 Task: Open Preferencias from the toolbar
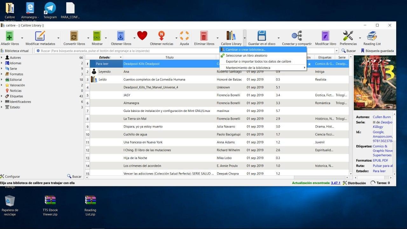click(348, 36)
